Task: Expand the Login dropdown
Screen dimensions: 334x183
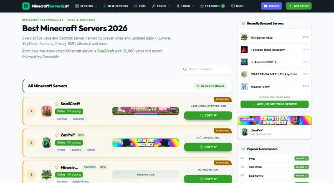Action: click(185, 6)
